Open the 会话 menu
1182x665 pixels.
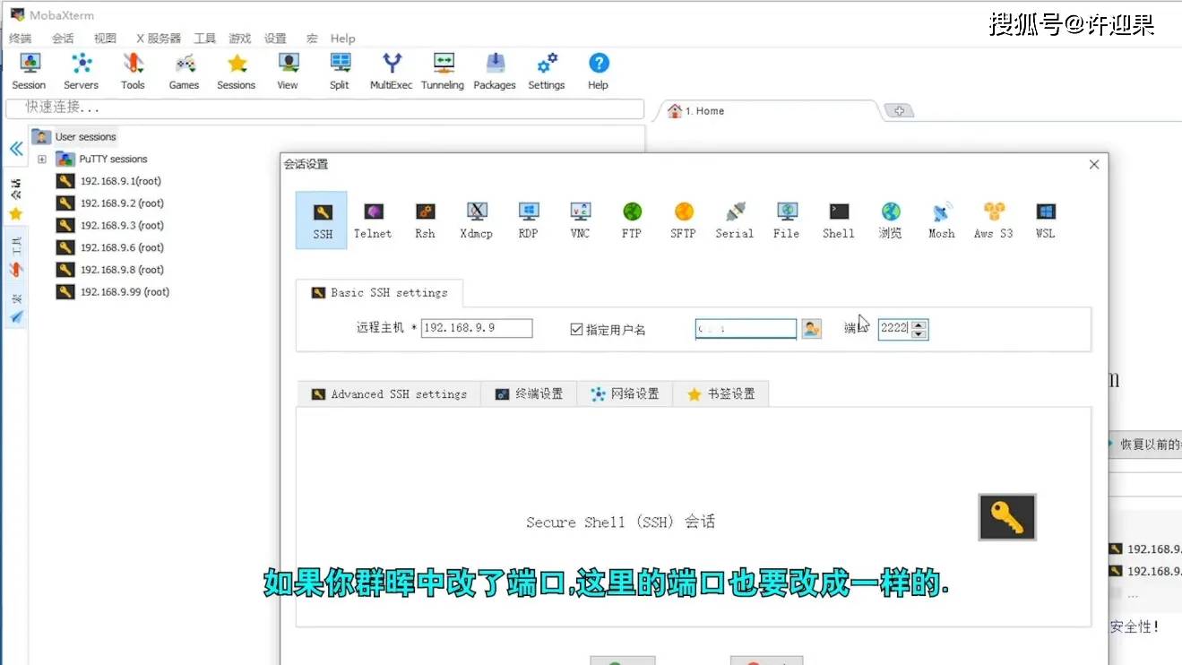pos(63,39)
